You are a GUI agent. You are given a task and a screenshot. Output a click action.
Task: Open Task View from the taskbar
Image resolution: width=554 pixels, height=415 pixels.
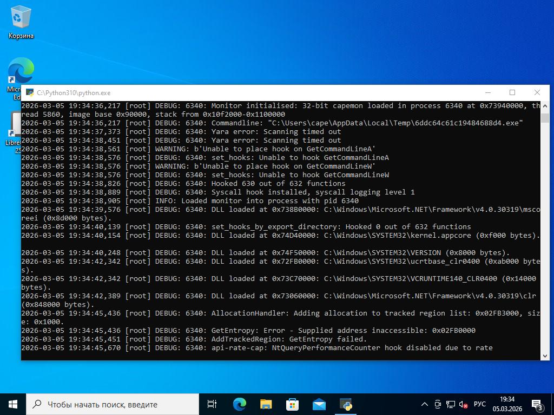point(212,404)
